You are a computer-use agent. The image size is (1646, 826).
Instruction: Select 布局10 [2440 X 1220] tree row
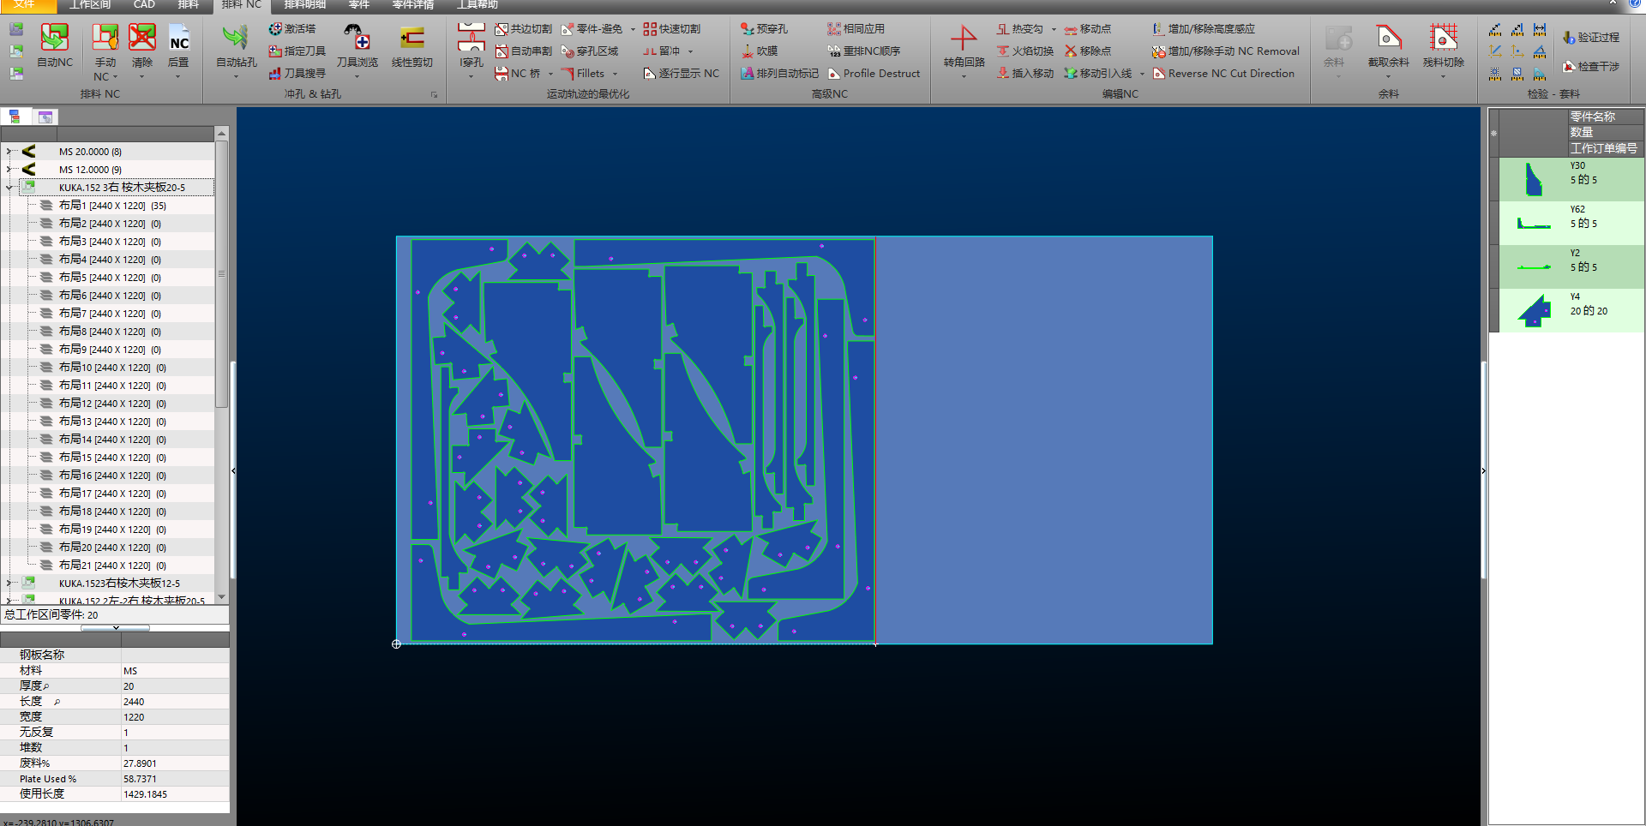pyautogui.click(x=112, y=368)
